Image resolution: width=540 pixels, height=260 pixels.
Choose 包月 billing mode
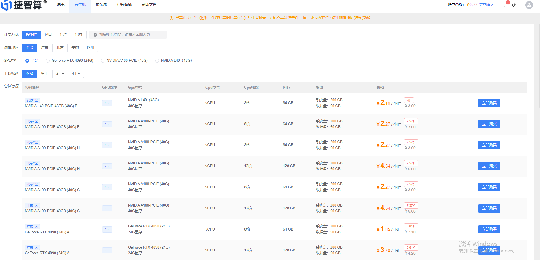(79, 35)
